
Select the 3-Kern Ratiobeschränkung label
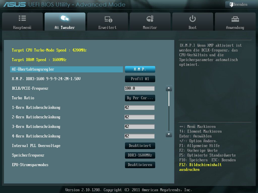[x=36, y=127]
